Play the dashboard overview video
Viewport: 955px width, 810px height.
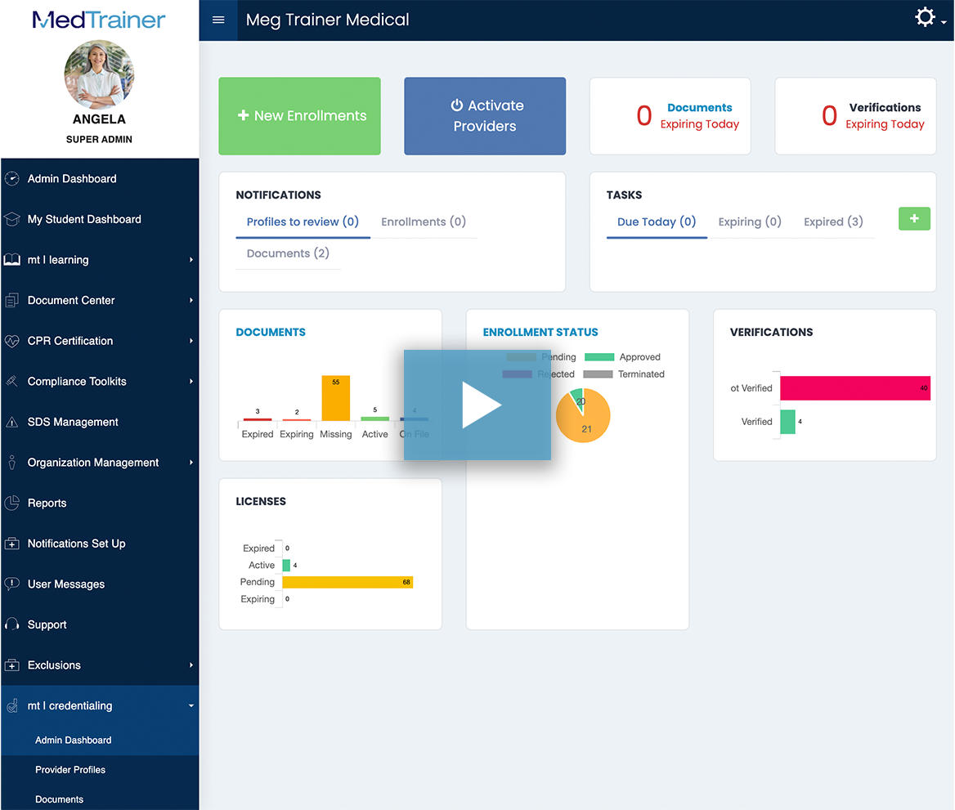pyautogui.click(x=477, y=405)
